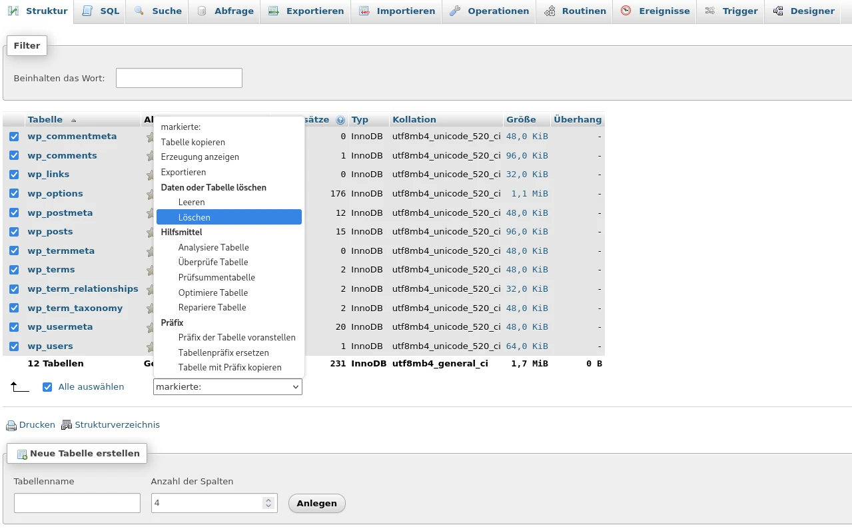Open the markierte: actions dropdown
Screen dimensions: 852x529
click(227, 386)
